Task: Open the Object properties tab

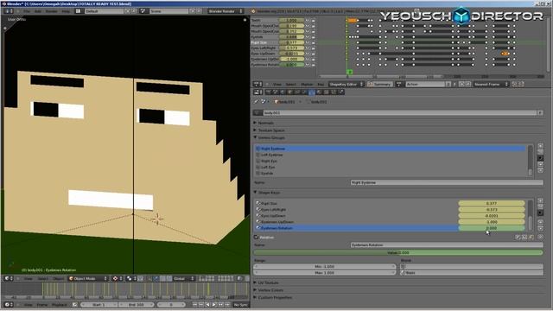Action: click(x=290, y=92)
